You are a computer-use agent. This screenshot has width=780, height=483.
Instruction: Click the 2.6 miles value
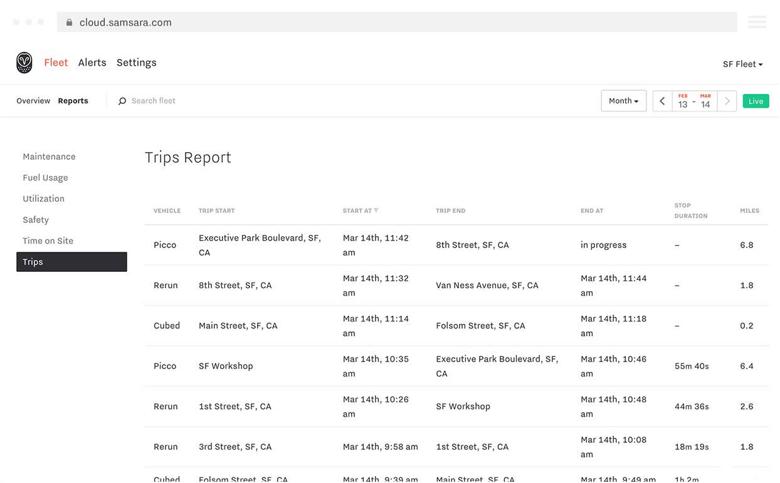pyautogui.click(x=747, y=407)
